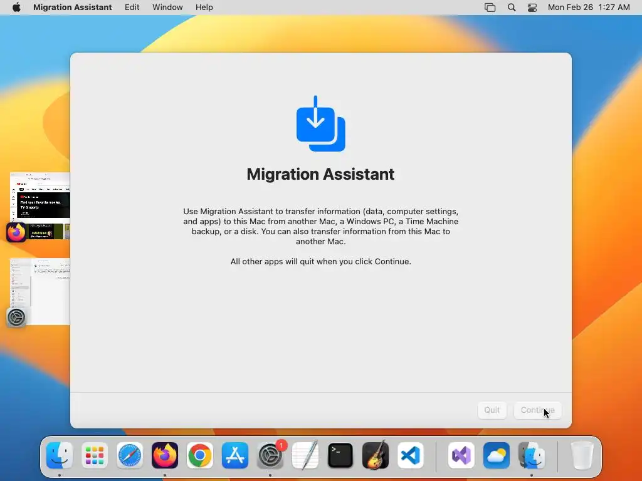Open Weather app from the Dock
Screen dimensions: 642x481
pyautogui.click(x=497, y=455)
